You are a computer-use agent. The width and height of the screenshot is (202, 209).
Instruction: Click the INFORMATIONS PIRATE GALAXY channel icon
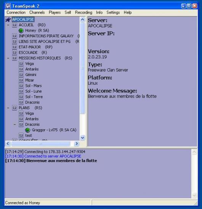(14, 36)
